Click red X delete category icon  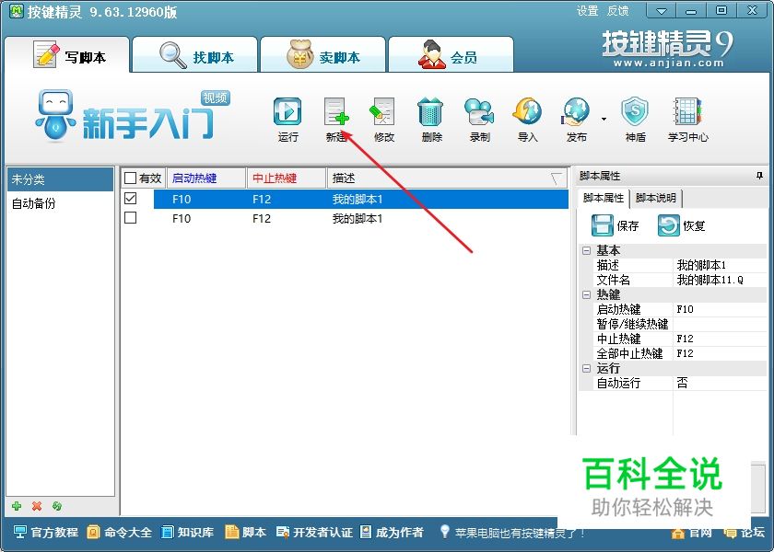(x=37, y=506)
